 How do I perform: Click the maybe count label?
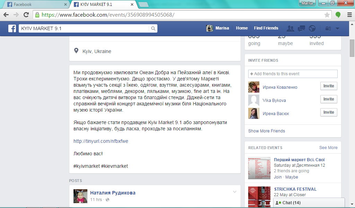285,43
